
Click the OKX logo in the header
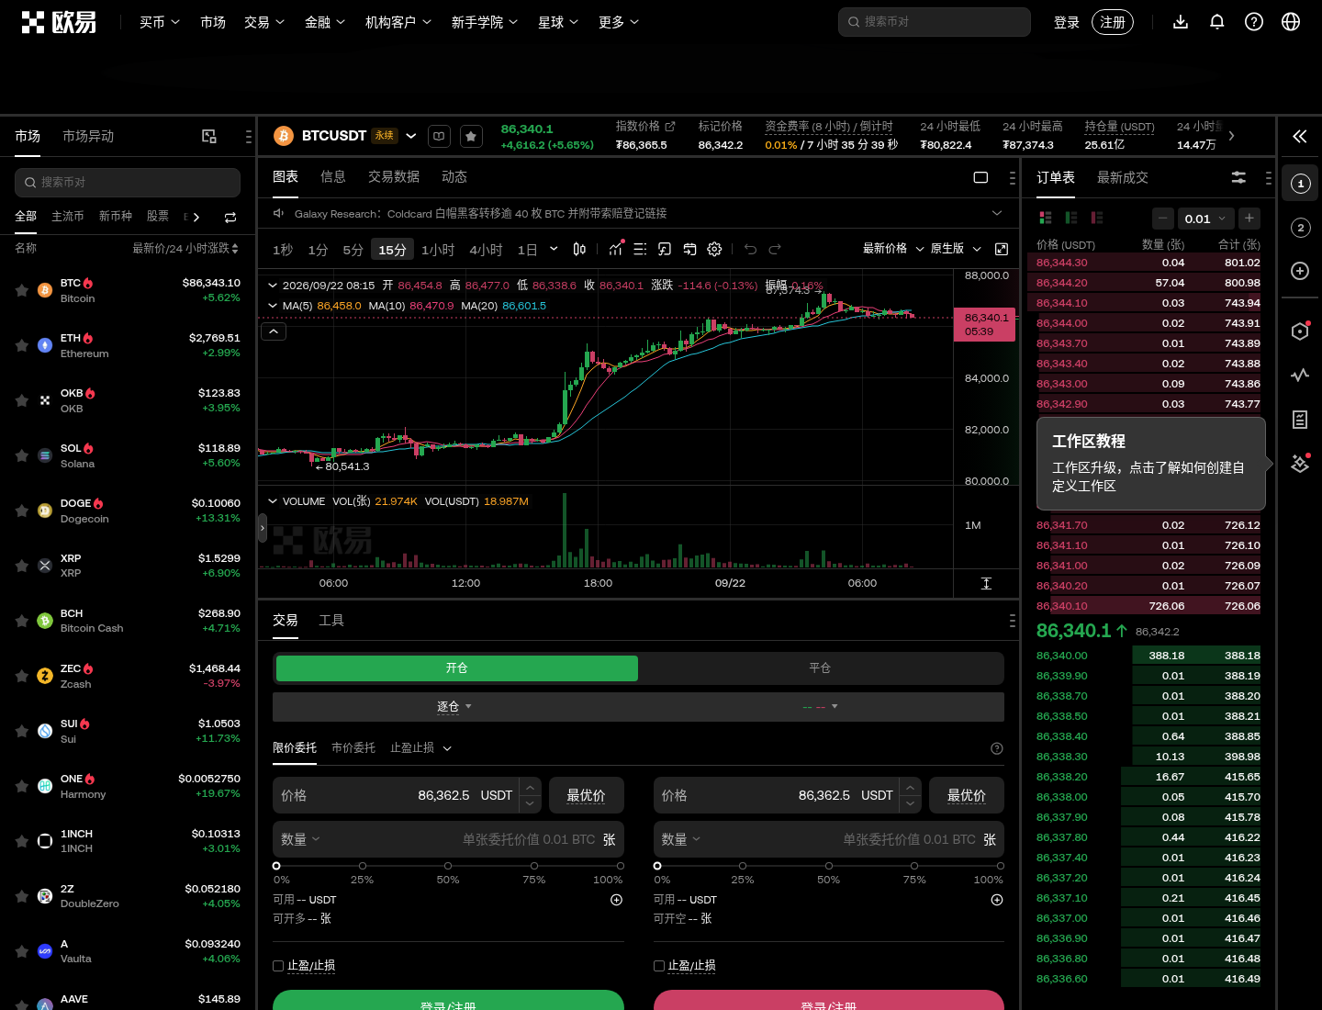pos(59,22)
